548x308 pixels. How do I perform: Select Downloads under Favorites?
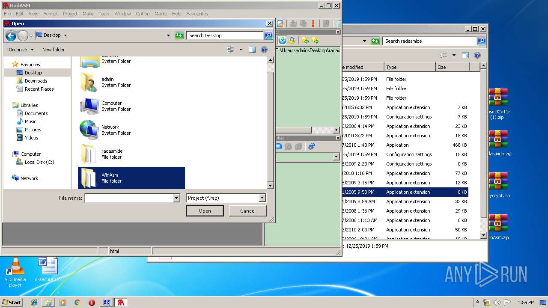point(36,81)
